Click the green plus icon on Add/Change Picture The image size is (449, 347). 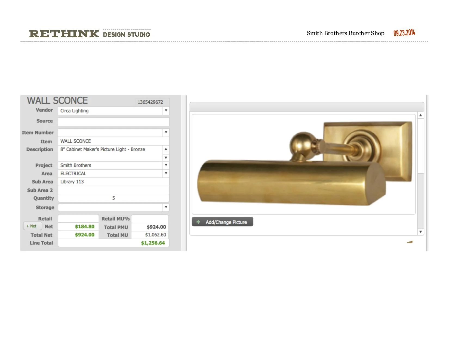(198, 222)
